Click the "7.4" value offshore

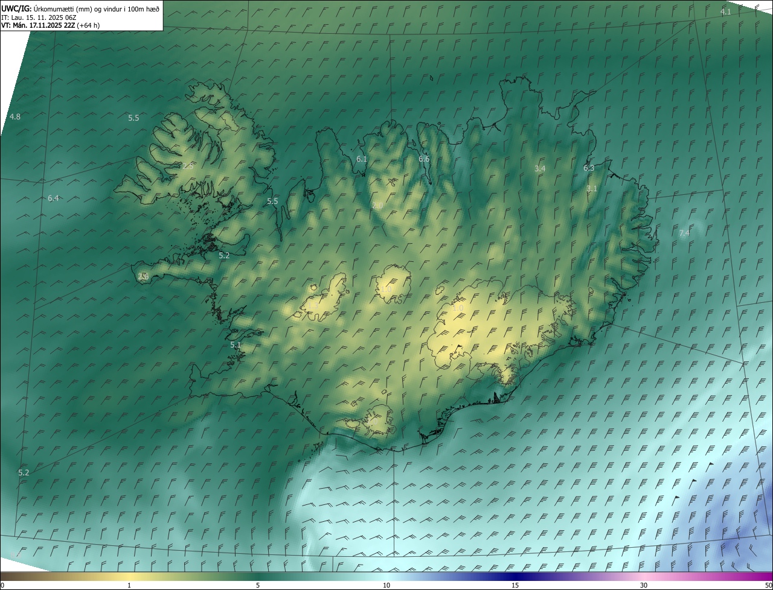[684, 233]
